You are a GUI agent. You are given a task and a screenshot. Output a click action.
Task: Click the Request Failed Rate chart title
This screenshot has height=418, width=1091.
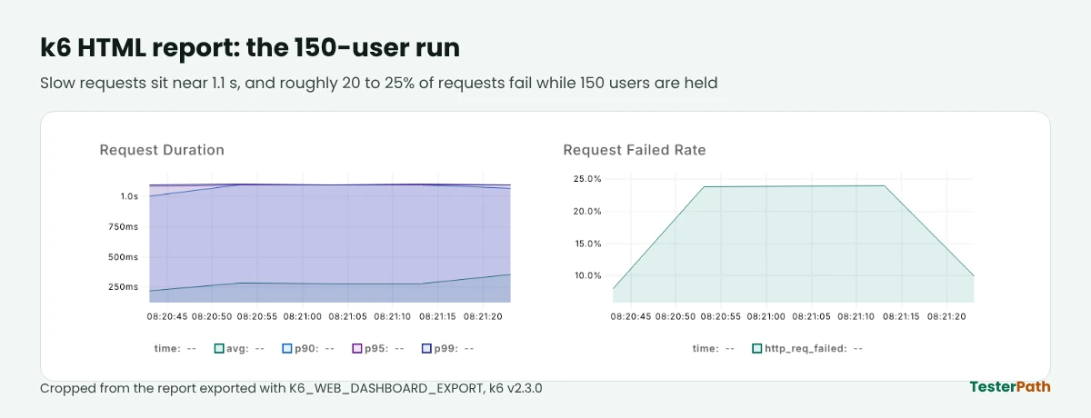click(635, 150)
